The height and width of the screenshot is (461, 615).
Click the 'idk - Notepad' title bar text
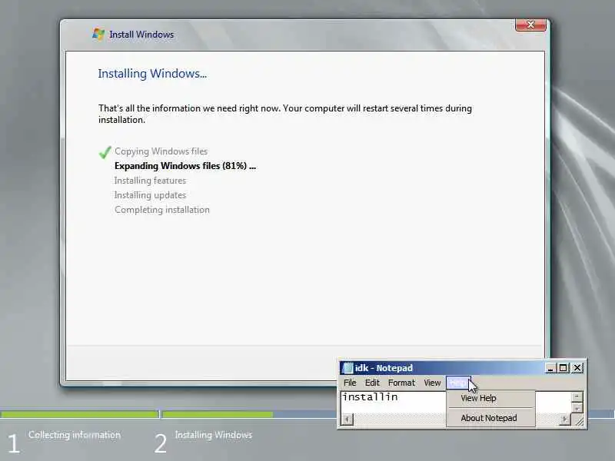384,368
